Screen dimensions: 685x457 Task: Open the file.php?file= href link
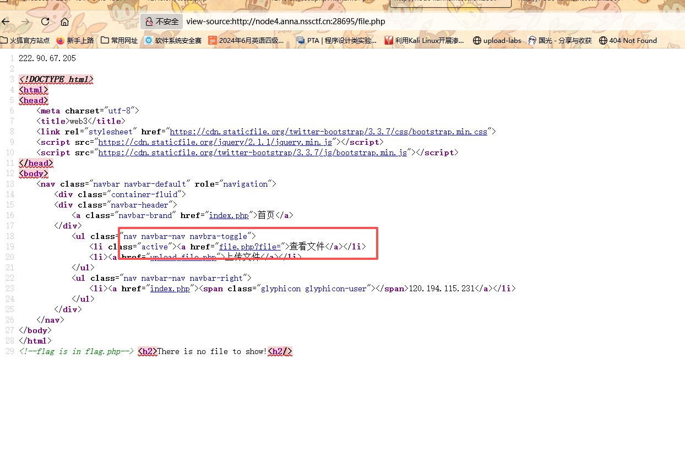pos(250,247)
